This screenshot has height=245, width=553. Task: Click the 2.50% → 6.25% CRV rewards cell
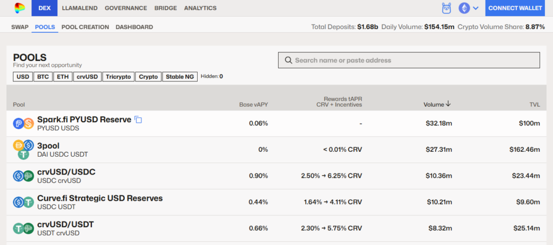[332, 176]
